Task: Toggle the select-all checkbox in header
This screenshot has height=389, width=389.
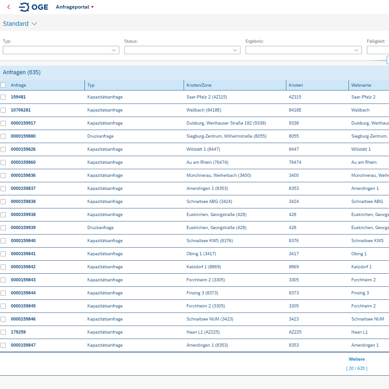Action: [x=3, y=85]
